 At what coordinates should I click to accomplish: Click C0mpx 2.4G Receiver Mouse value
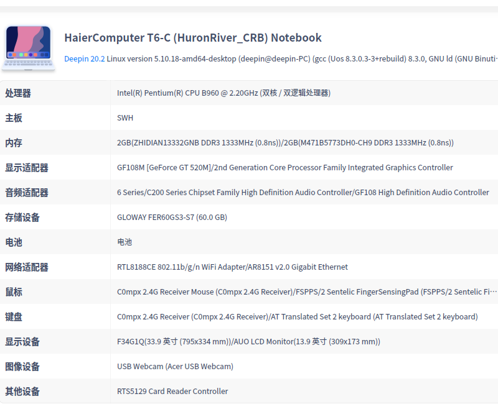(307, 292)
